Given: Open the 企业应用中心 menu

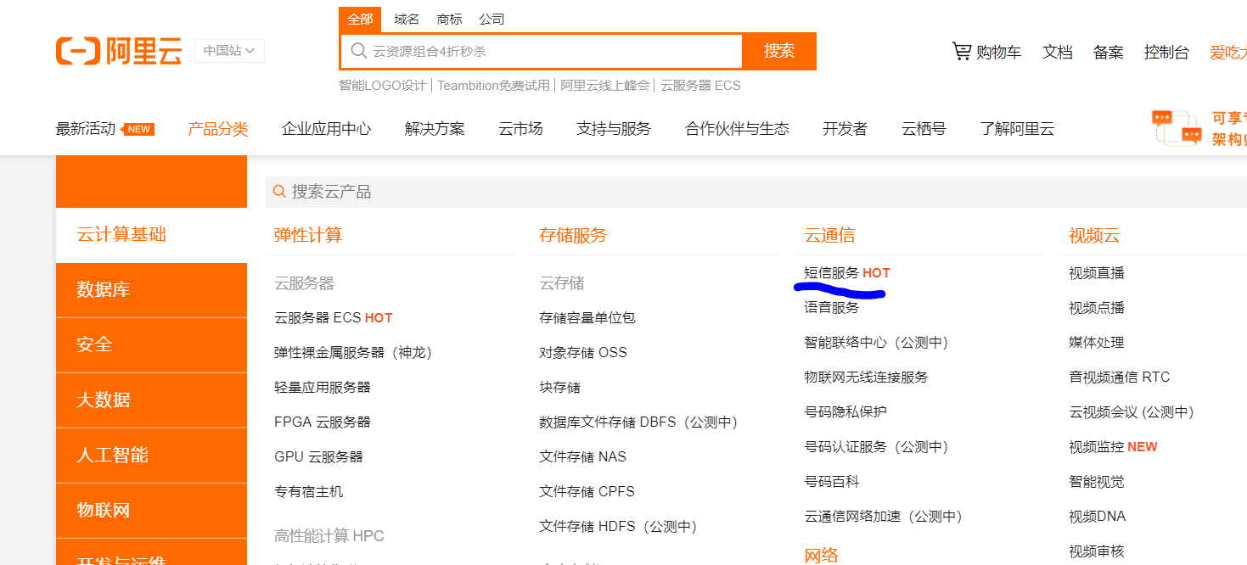Looking at the screenshot, I should pyautogui.click(x=326, y=129).
